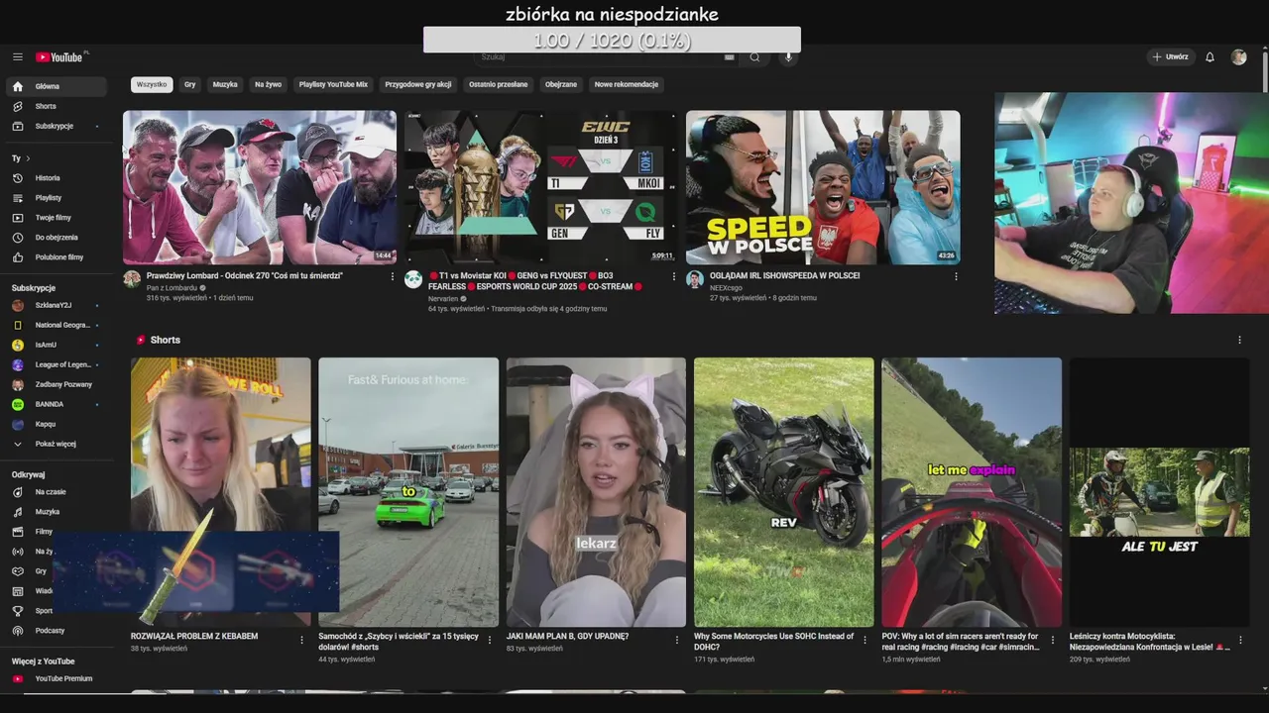The height and width of the screenshot is (713, 1269).
Task: Open Leśniczy kontra Motocyklista short title
Action: click(x=1148, y=642)
